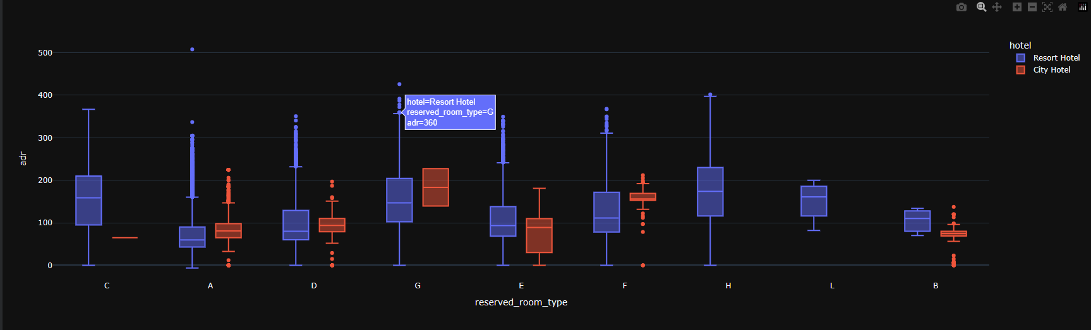This screenshot has height=330, width=1091.
Task: Click the Resort Hotel box for room E
Action: [503, 221]
